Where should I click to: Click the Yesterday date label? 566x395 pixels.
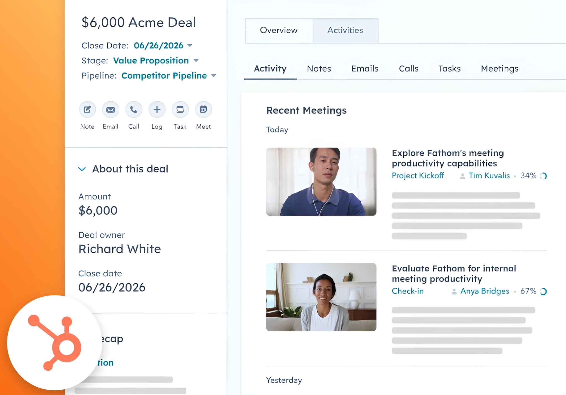[x=284, y=380]
